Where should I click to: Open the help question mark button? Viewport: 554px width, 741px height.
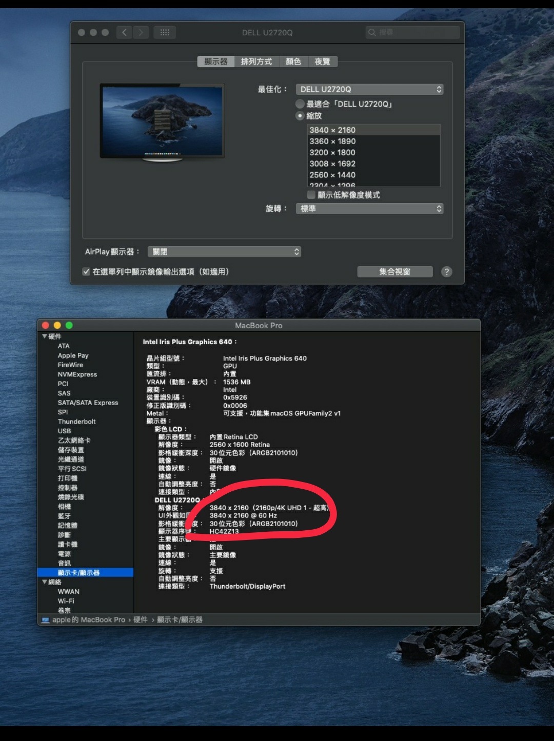(447, 272)
